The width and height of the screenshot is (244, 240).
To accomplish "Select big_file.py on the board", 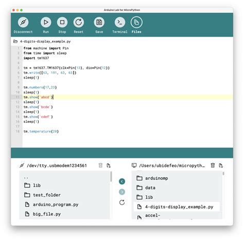I will point(43,214).
